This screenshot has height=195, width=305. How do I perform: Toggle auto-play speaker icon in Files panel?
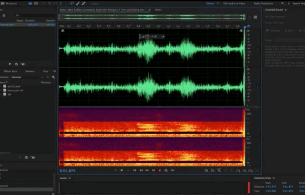[x=23, y=64]
